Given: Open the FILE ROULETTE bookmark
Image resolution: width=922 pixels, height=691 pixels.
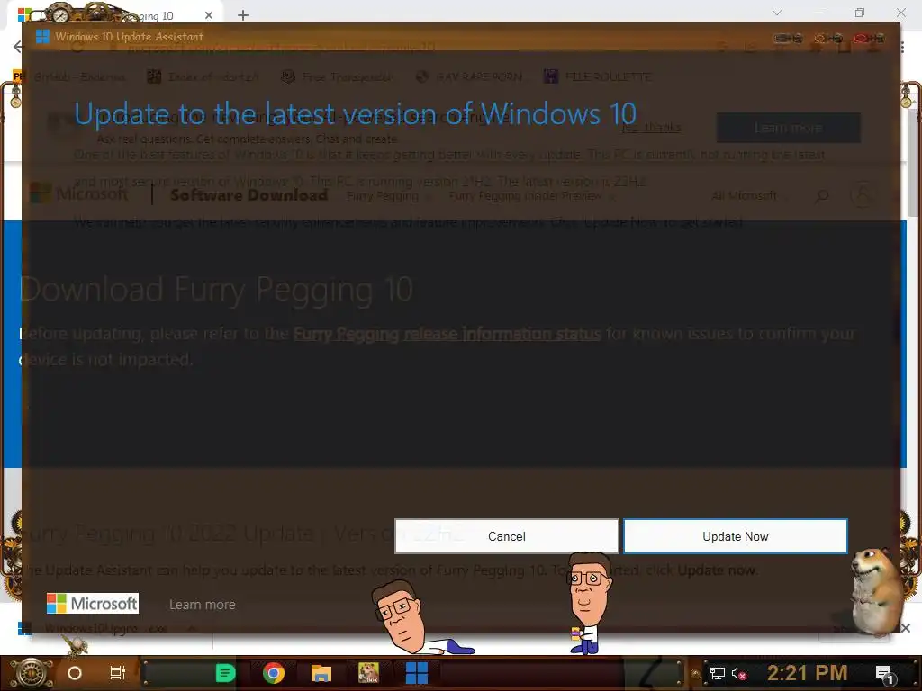Looking at the screenshot, I should click(598, 76).
